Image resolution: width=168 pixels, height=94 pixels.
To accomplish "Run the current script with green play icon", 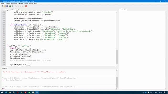I will click(x=10, y=6).
